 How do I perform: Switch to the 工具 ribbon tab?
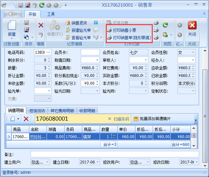point(51,14)
